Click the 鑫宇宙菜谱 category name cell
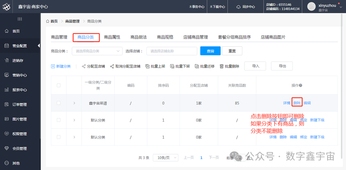Image resolution: width=346 pixels, height=170 pixels. click(x=98, y=103)
